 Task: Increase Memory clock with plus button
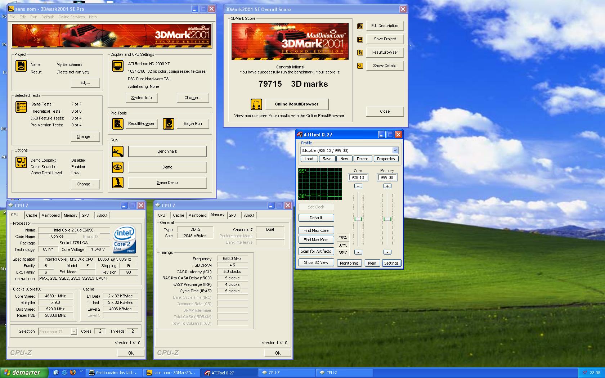387,186
